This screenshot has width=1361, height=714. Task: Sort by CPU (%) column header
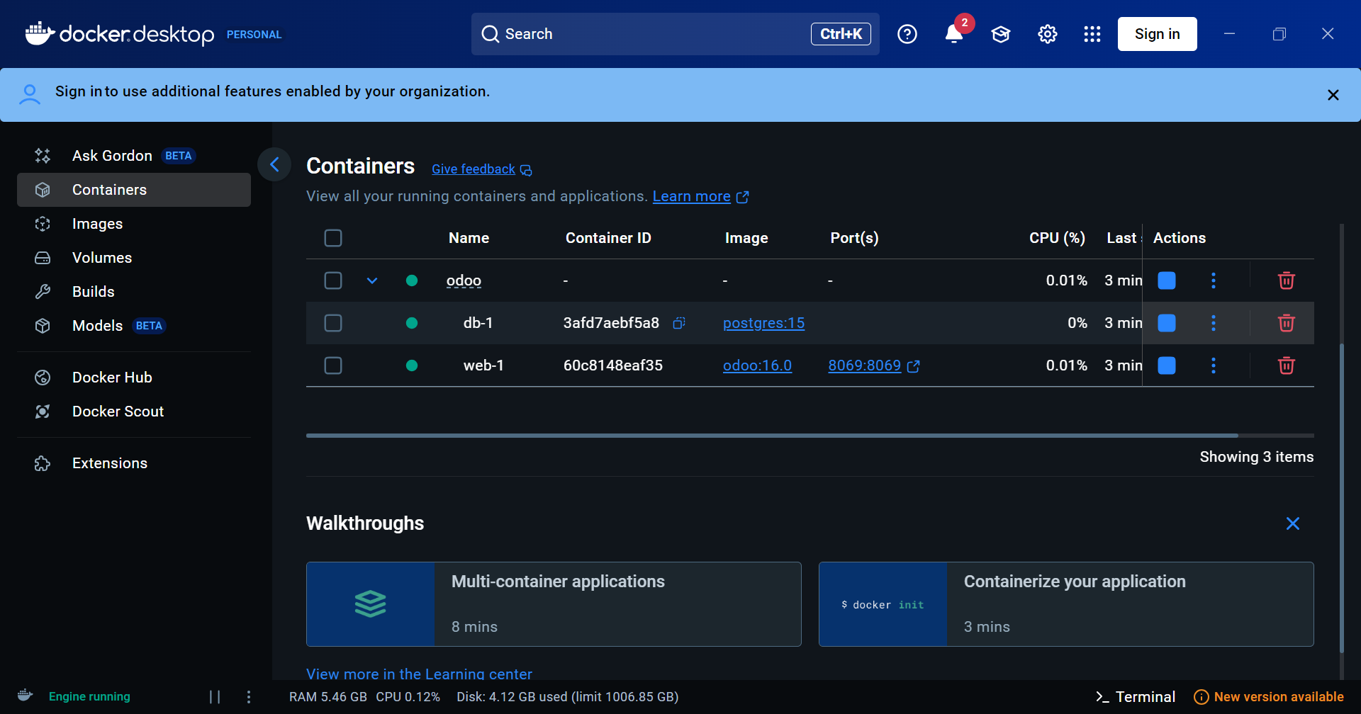tap(1057, 238)
